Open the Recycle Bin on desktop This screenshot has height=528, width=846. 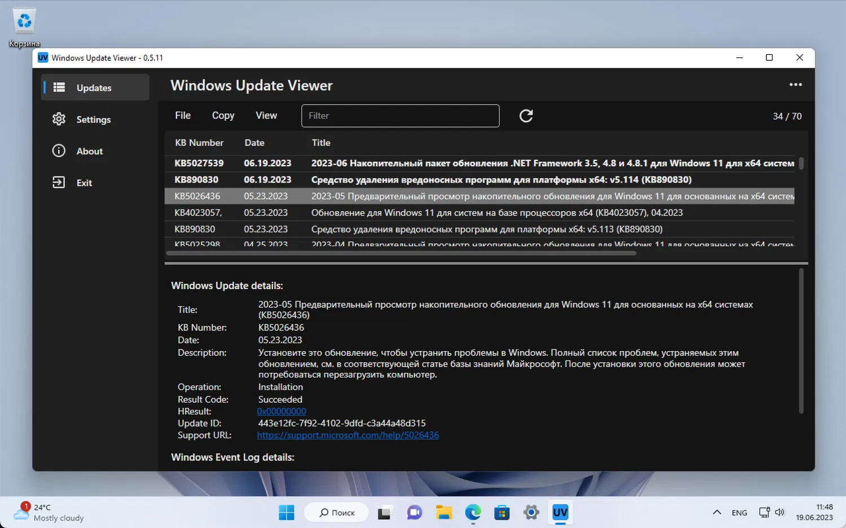pos(24,28)
